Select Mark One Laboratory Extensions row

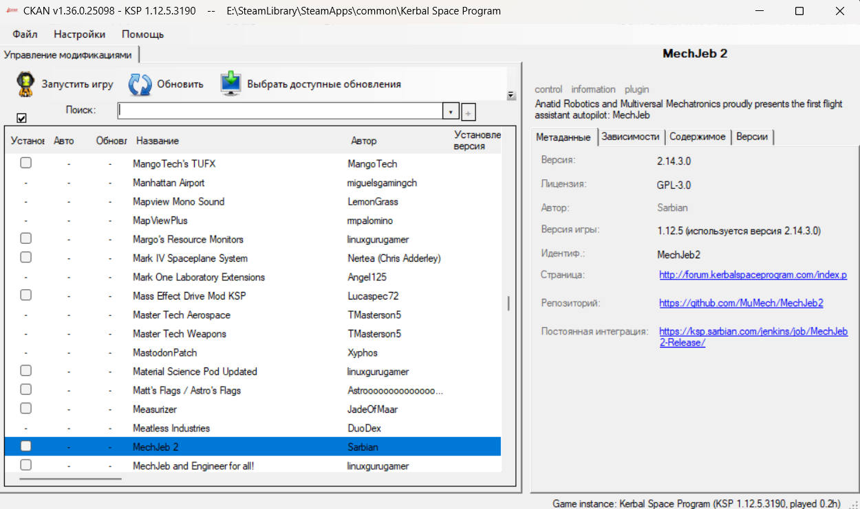coord(252,277)
